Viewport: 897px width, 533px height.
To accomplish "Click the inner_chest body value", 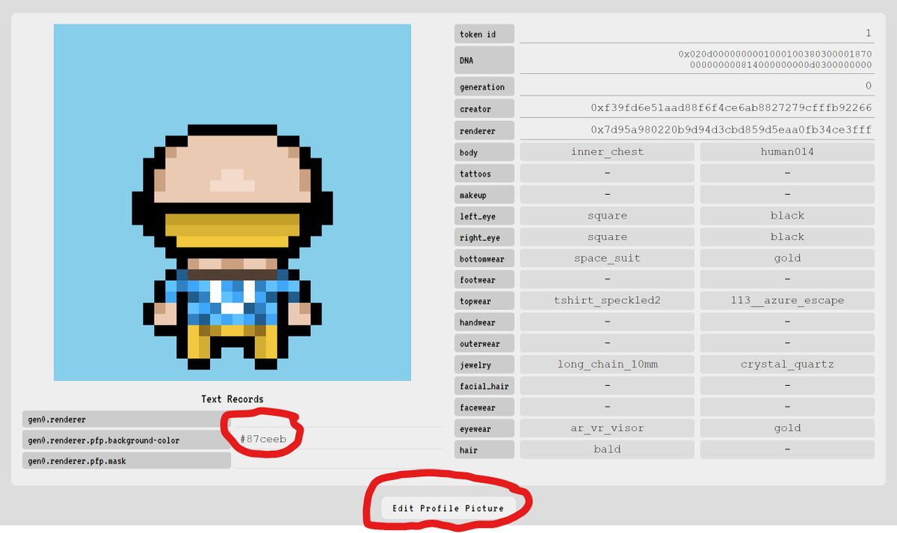I will point(607,152).
